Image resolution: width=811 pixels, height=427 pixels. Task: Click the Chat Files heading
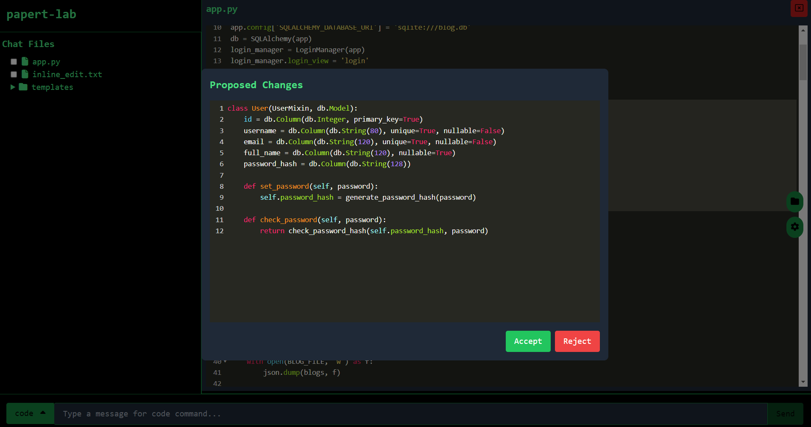(28, 44)
